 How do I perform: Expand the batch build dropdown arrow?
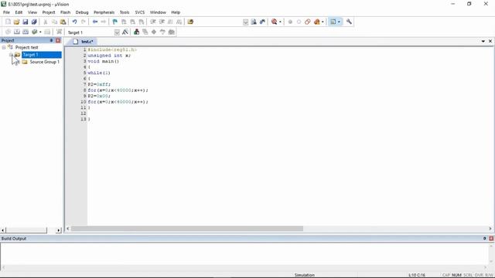pos(40,32)
